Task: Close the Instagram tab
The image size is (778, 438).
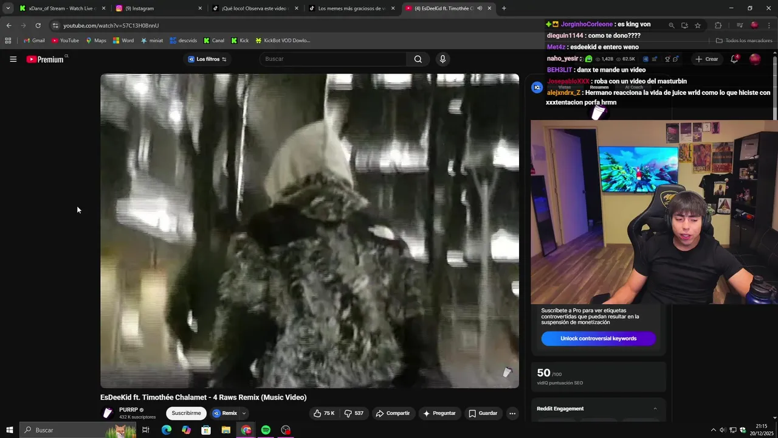Action: click(200, 9)
